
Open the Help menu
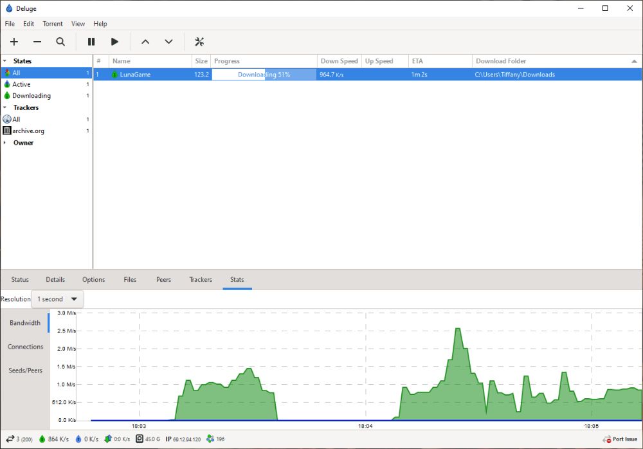[100, 24]
